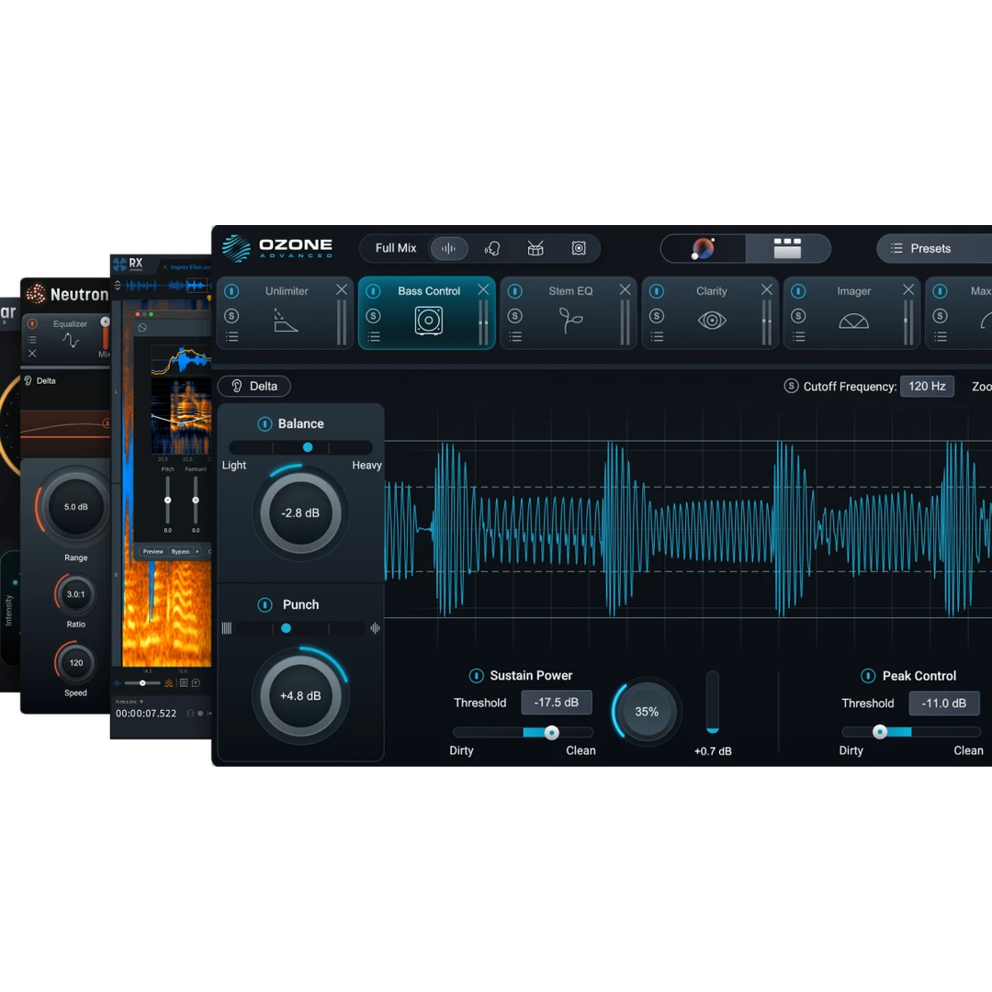992x992 pixels.
Task: Open the Master Assistant orb view
Action: point(703,249)
